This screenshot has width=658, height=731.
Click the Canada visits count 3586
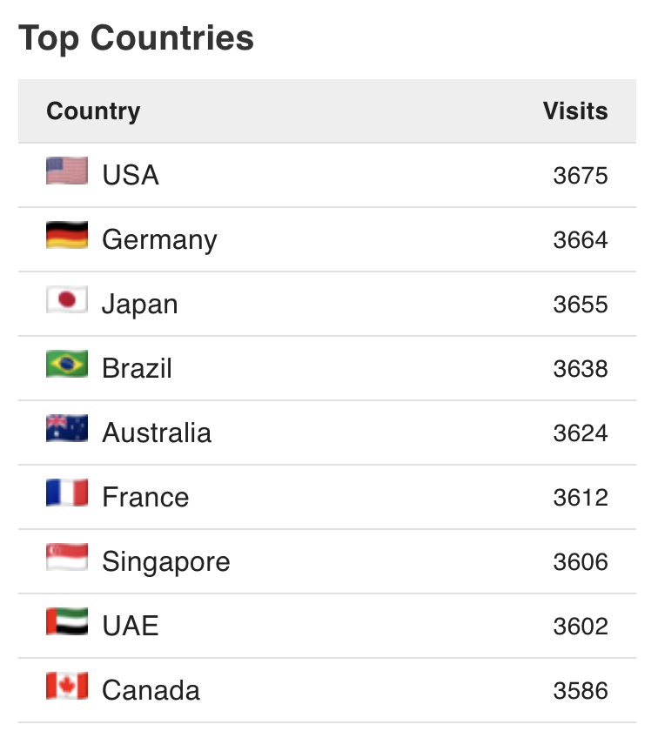(581, 690)
